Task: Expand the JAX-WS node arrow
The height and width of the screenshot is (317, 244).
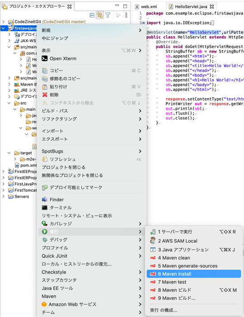Action: pyautogui.click(x=9, y=41)
